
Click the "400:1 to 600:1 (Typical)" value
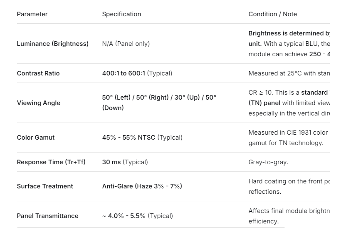click(x=137, y=73)
